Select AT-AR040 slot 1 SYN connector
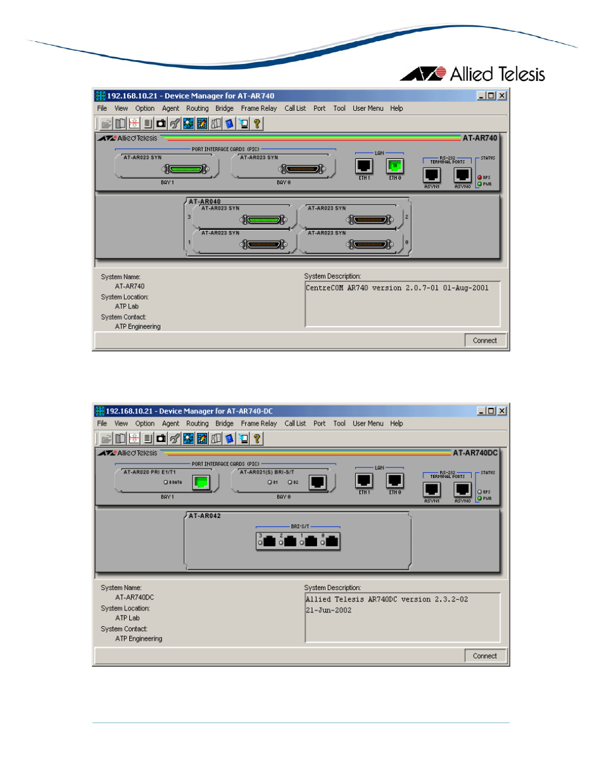The image size is (604, 782). tap(264, 244)
